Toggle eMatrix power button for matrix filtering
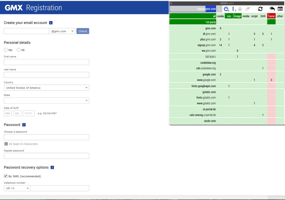 click(x=226, y=9)
